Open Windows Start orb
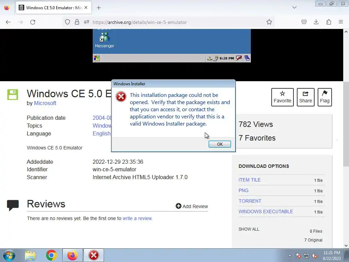Viewport: 349px width, 262px height. click(9, 255)
